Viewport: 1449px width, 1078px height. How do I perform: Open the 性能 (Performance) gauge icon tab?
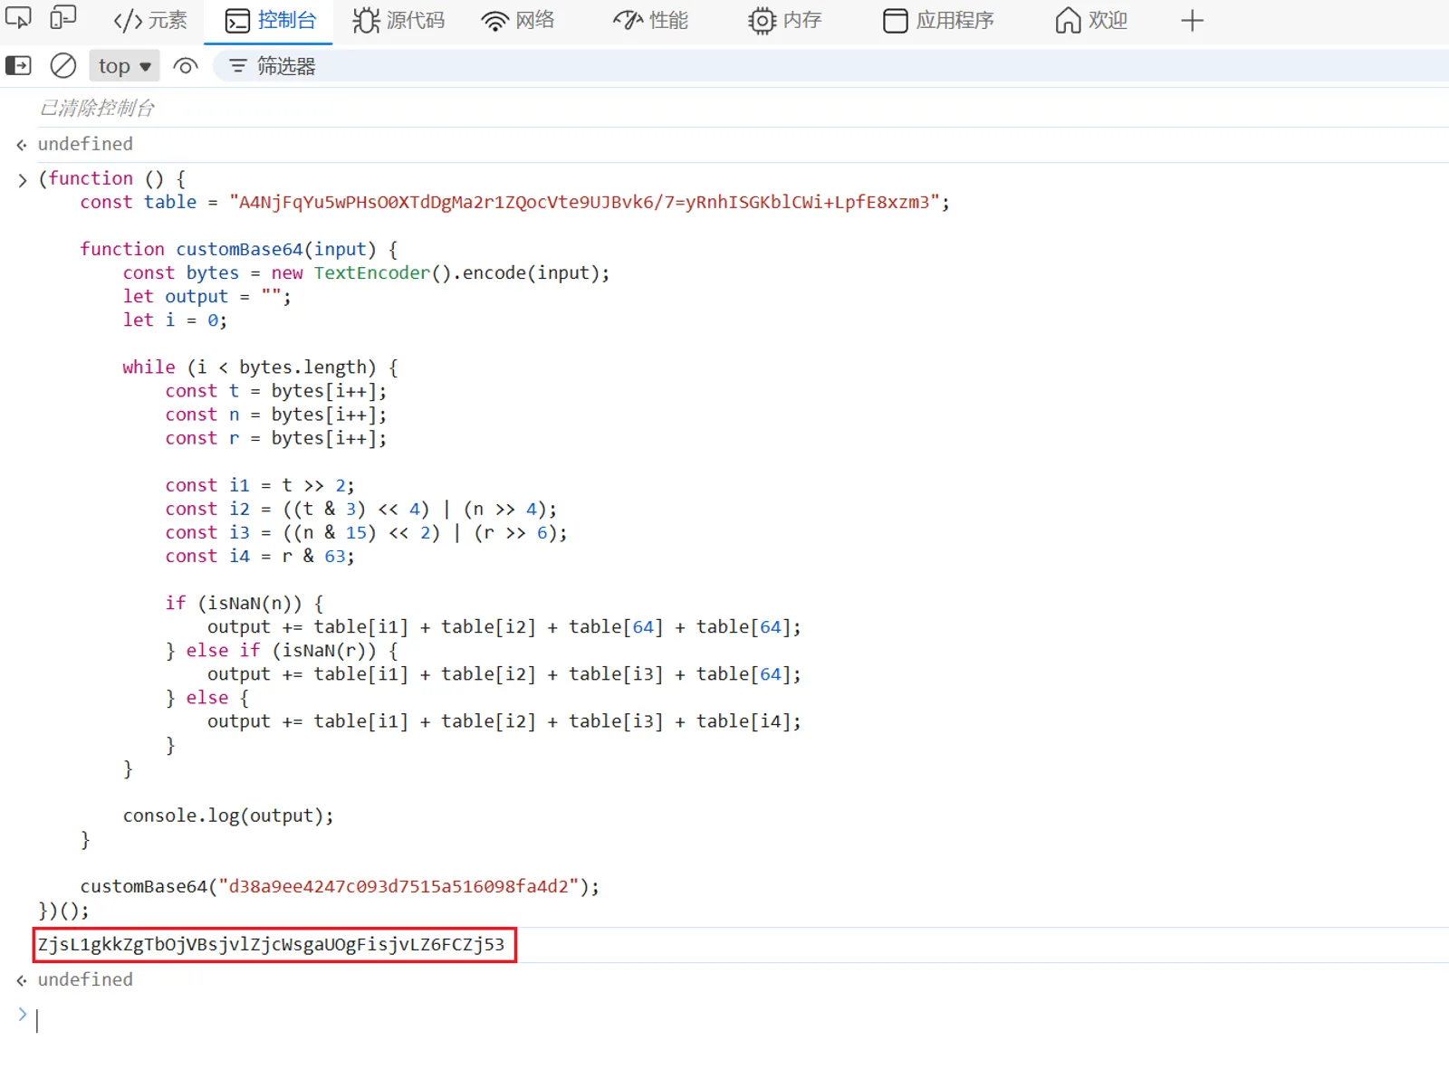click(x=650, y=21)
